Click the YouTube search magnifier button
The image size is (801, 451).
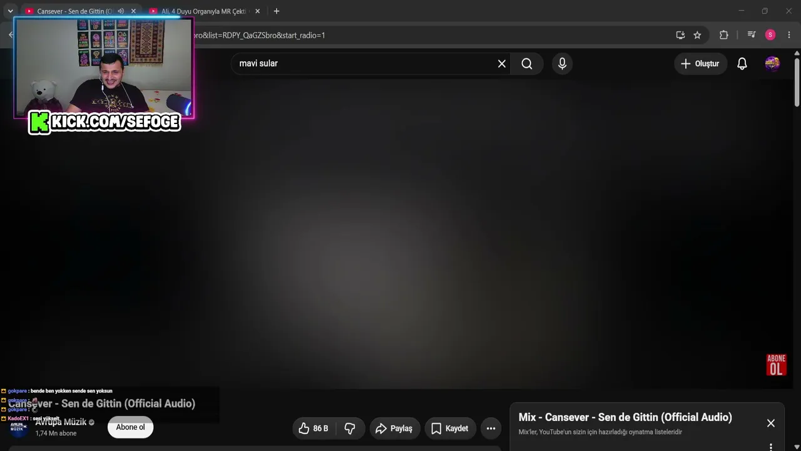(x=527, y=63)
